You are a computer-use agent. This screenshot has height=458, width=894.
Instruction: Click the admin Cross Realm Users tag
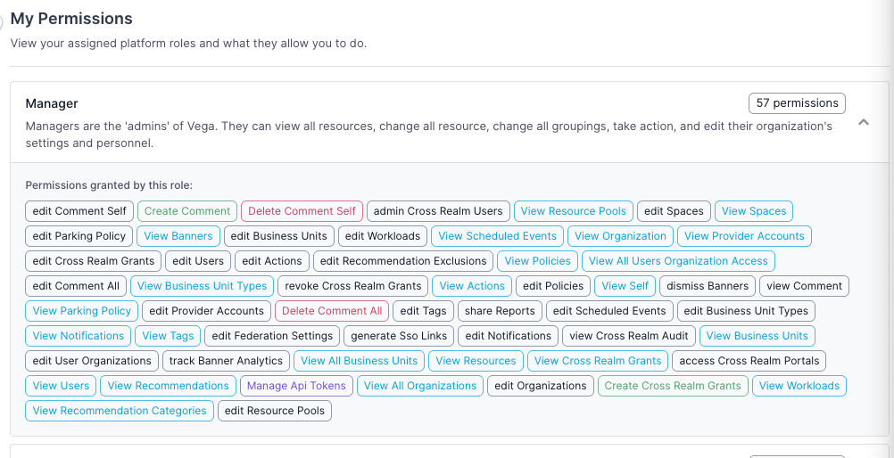438,211
